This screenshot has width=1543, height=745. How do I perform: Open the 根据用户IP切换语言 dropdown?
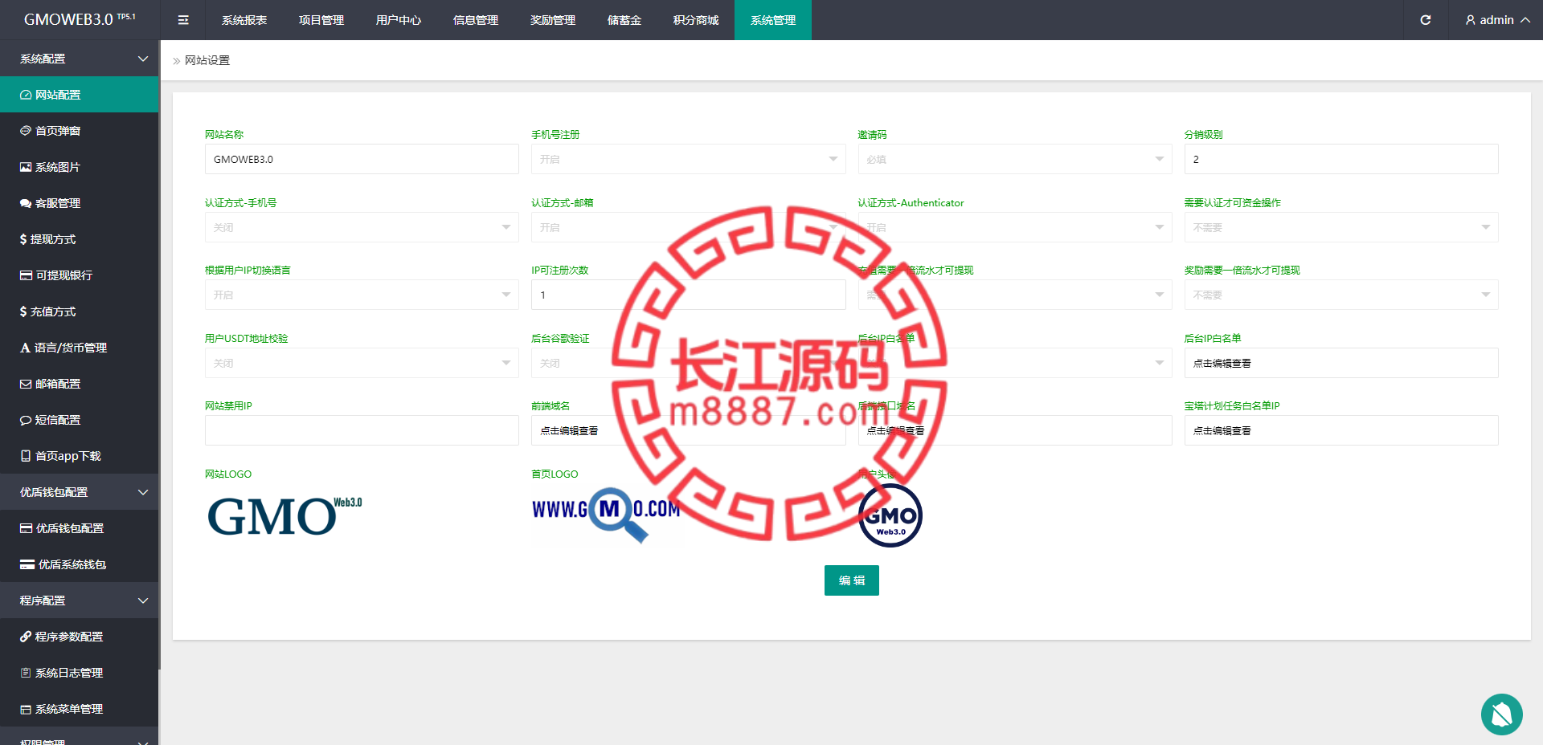(362, 295)
